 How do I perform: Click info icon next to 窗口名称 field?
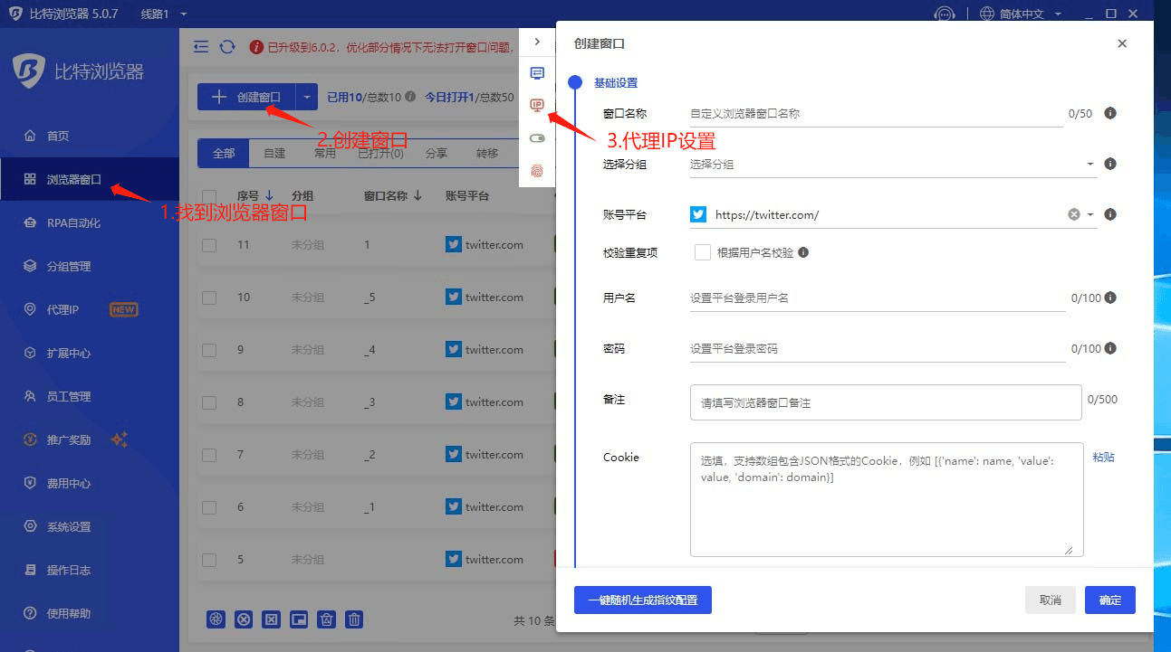coord(1110,114)
